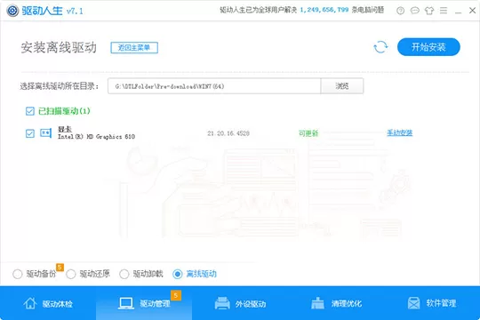Screen dimensions: 480x320
Task: Click the Intel(R) HD Graphics 610 name
Action: 96,137
